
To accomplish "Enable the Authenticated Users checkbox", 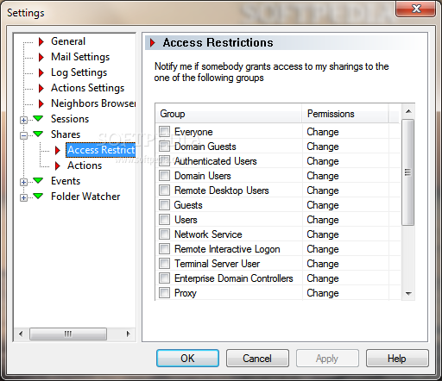I will point(164,161).
